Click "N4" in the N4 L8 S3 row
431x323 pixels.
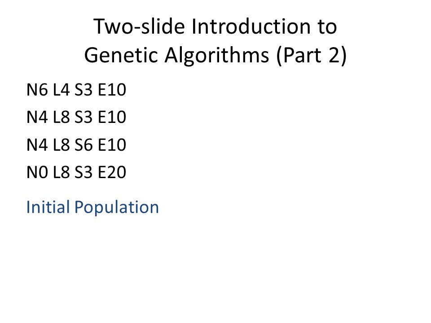(37, 117)
